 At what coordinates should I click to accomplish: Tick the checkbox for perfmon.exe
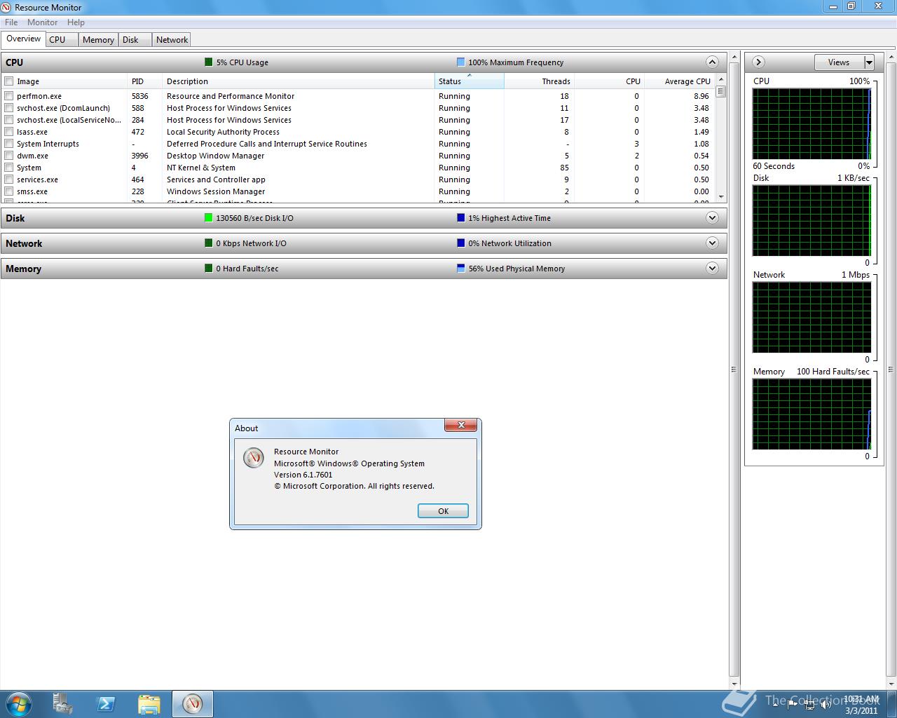click(9, 96)
